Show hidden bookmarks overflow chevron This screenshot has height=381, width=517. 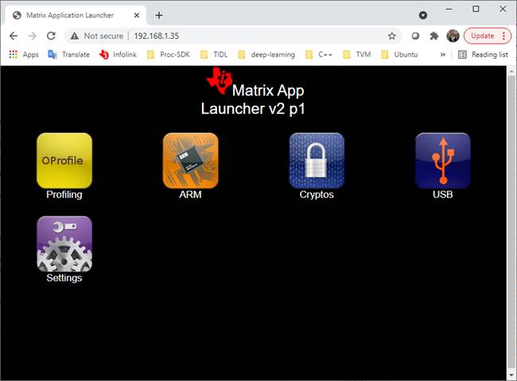[x=442, y=55]
